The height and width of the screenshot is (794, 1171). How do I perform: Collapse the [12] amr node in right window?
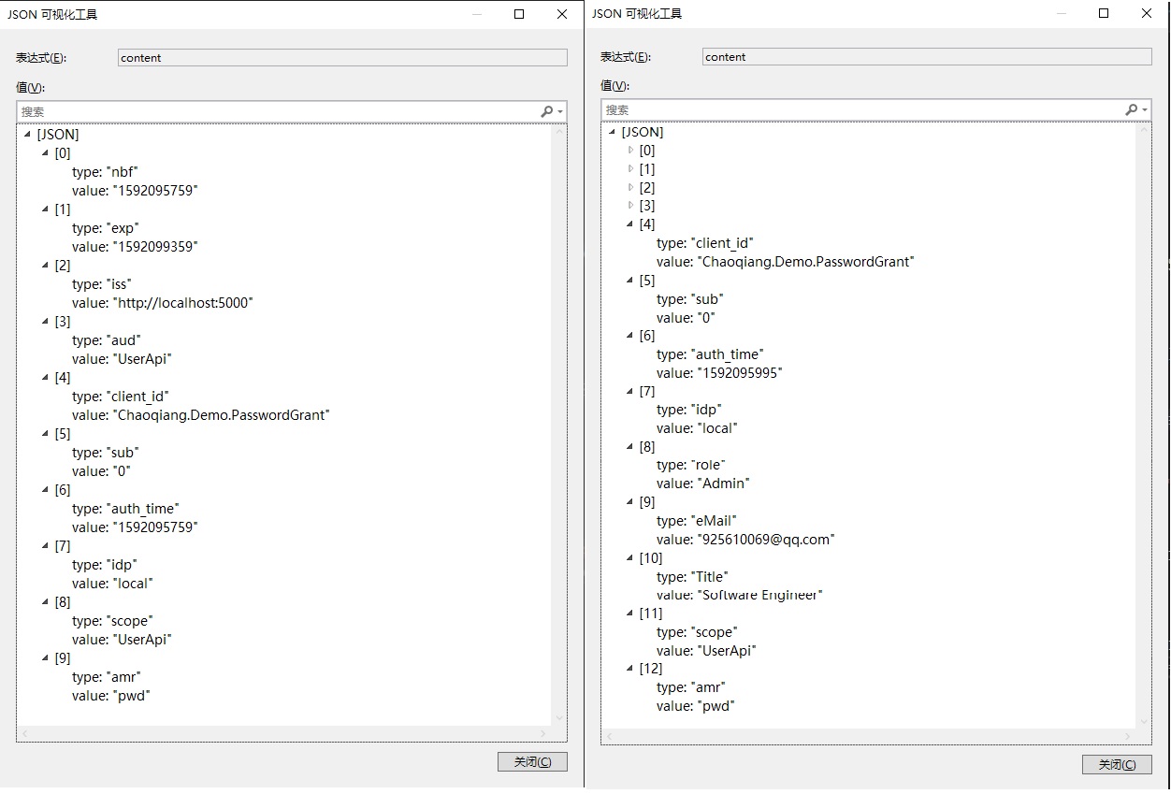tap(629, 668)
